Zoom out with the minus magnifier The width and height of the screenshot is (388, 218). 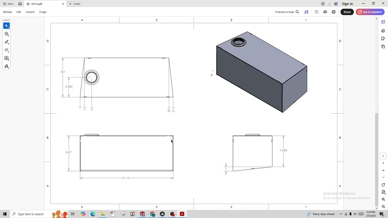383,206
